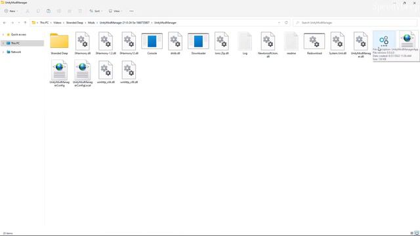Refresh the current folder
This screenshot has height=236, width=420.
286,23
